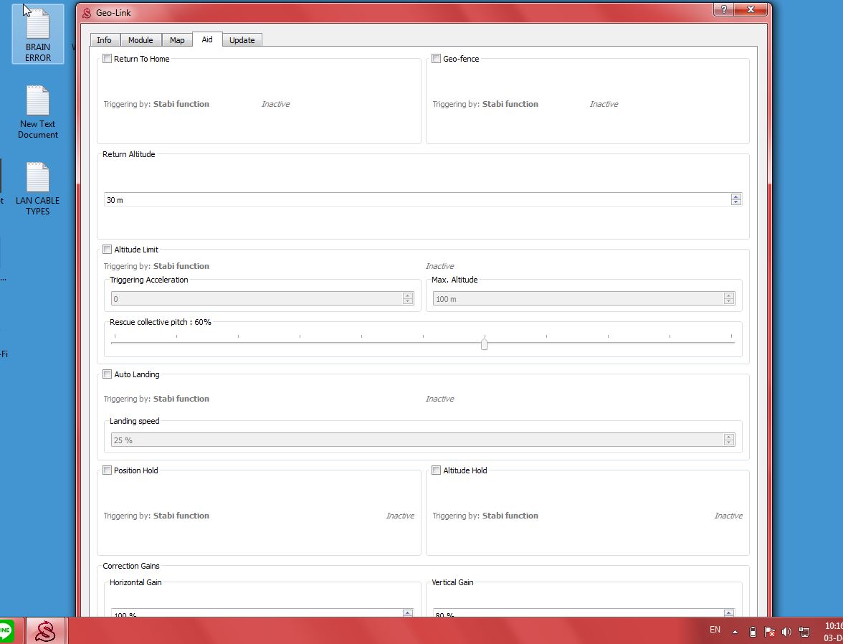Switch to the Map tab
The image size is (843, 644).
point(176,40)
